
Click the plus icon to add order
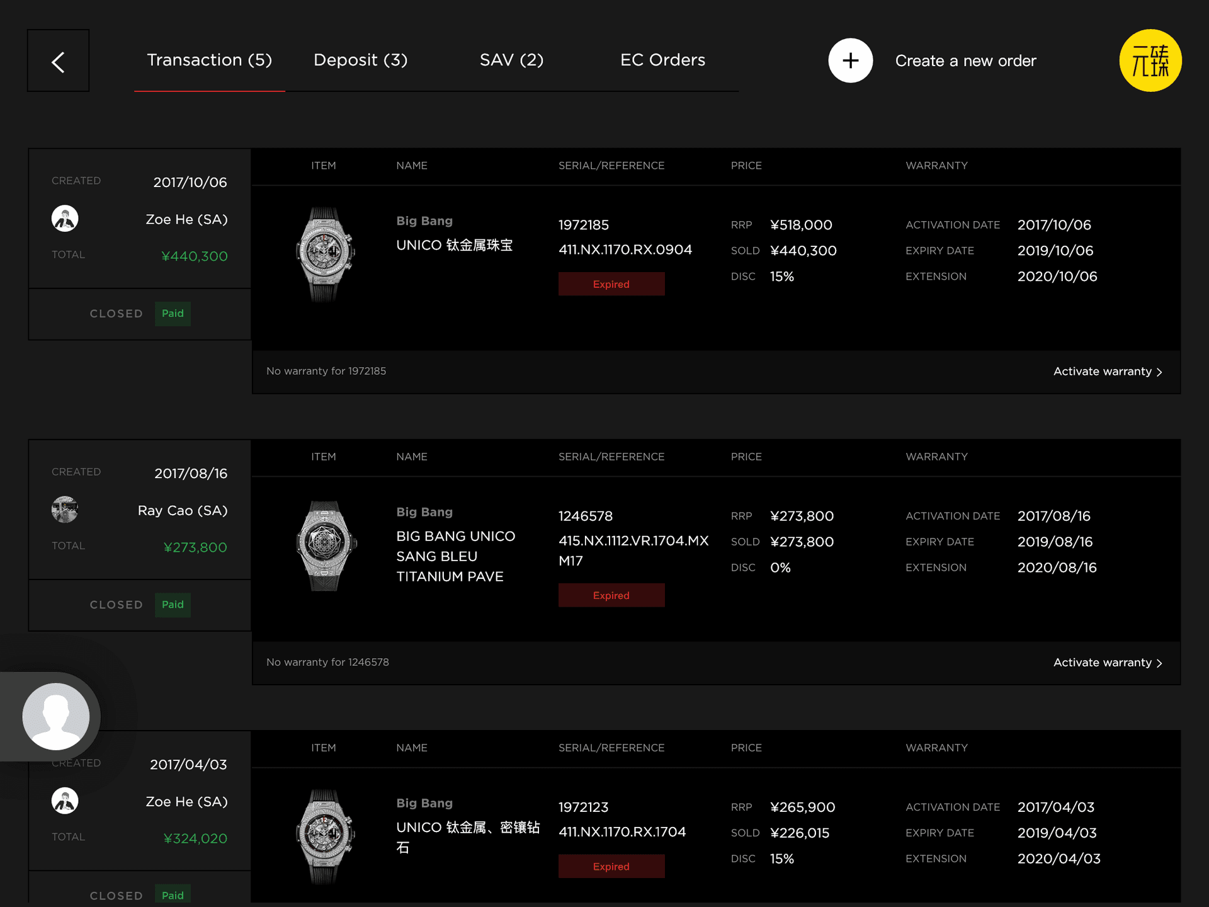point(850,60)
